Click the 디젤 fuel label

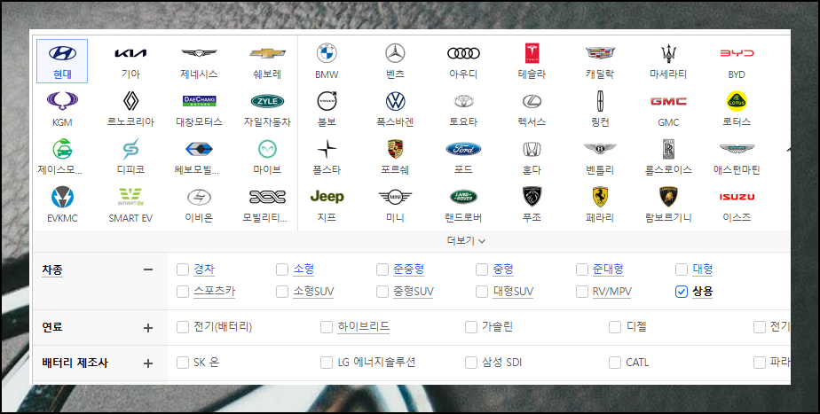coord(636,327)
